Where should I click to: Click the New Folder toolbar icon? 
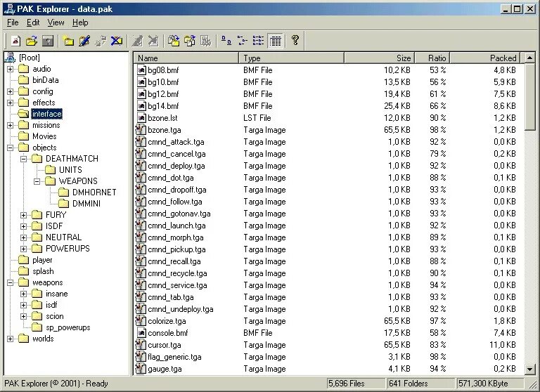pyautogui.click(x=68, y=41)
